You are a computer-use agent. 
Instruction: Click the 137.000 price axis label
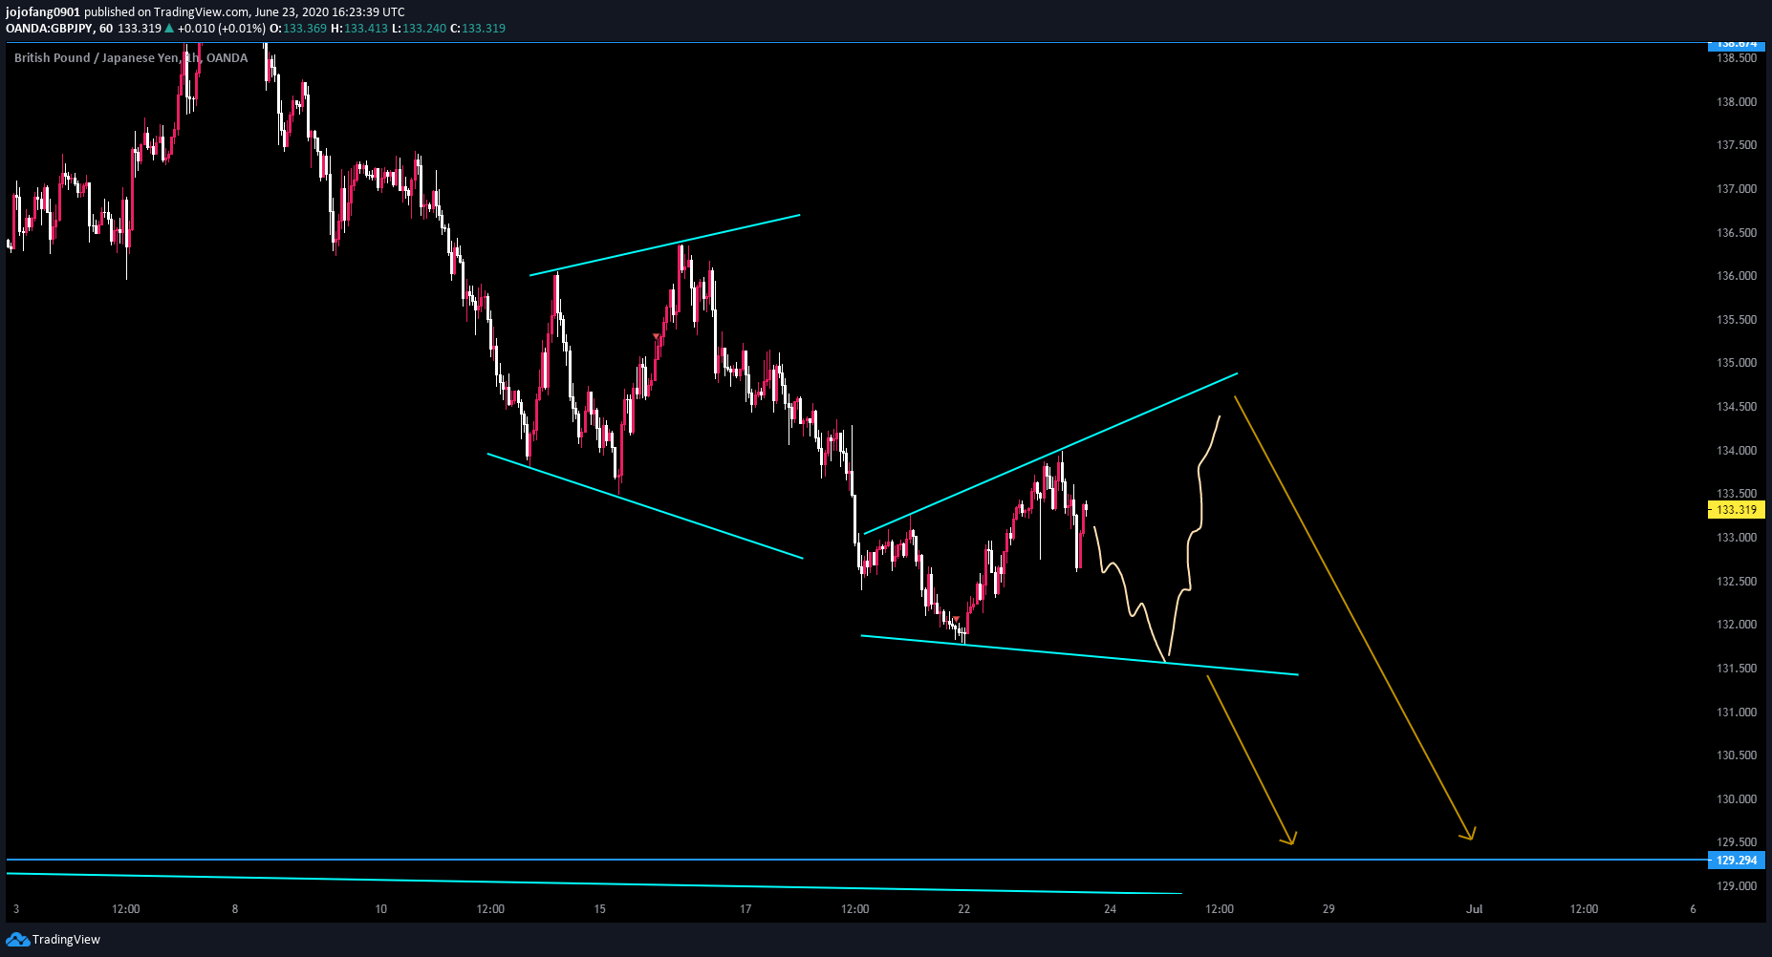point(1737,189)
